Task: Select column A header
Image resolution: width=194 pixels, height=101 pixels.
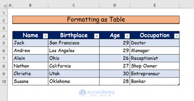Action: pos(10,5)
